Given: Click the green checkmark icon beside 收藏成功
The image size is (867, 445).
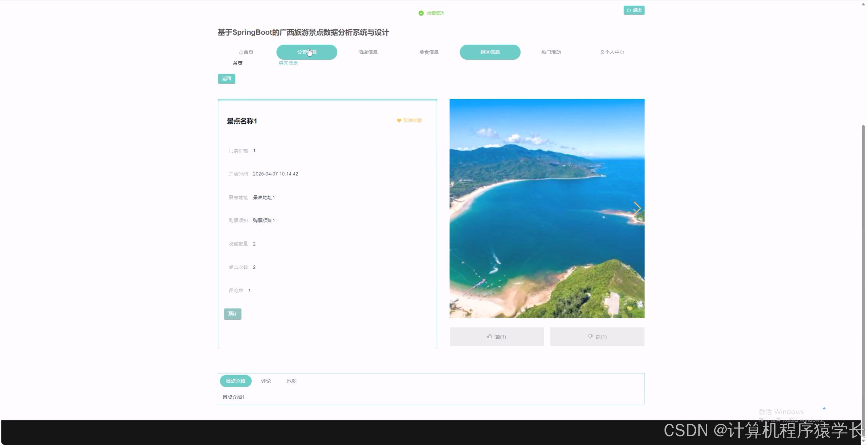Looking at the screenshot, I should [x=421, y=13].
